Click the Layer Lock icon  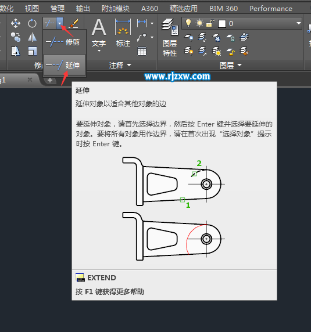[x=230, y=38]
